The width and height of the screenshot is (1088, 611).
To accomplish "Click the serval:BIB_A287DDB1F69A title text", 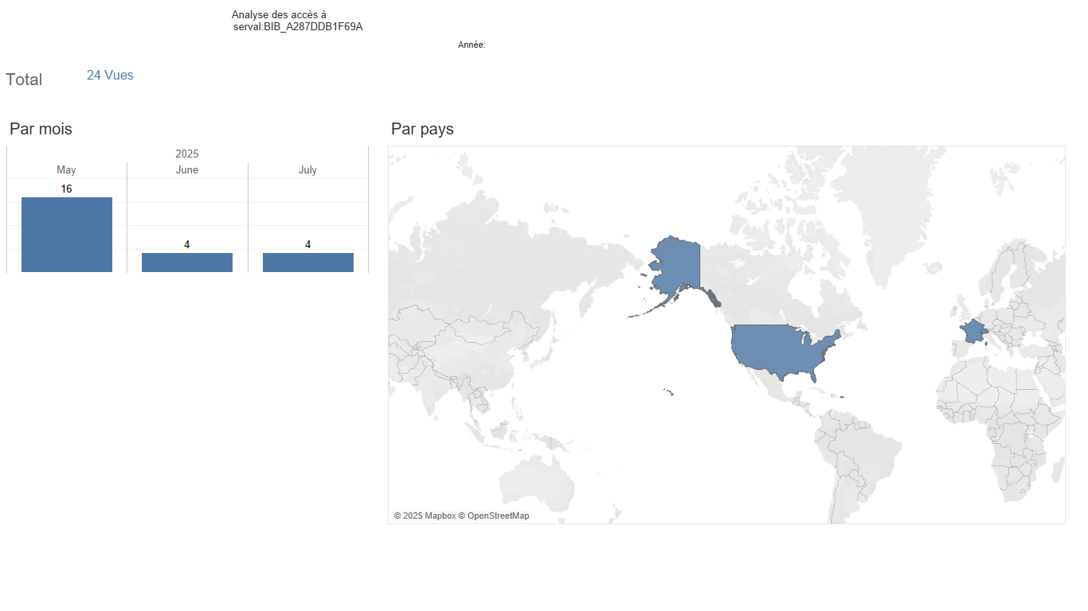I will pos(298,27).
